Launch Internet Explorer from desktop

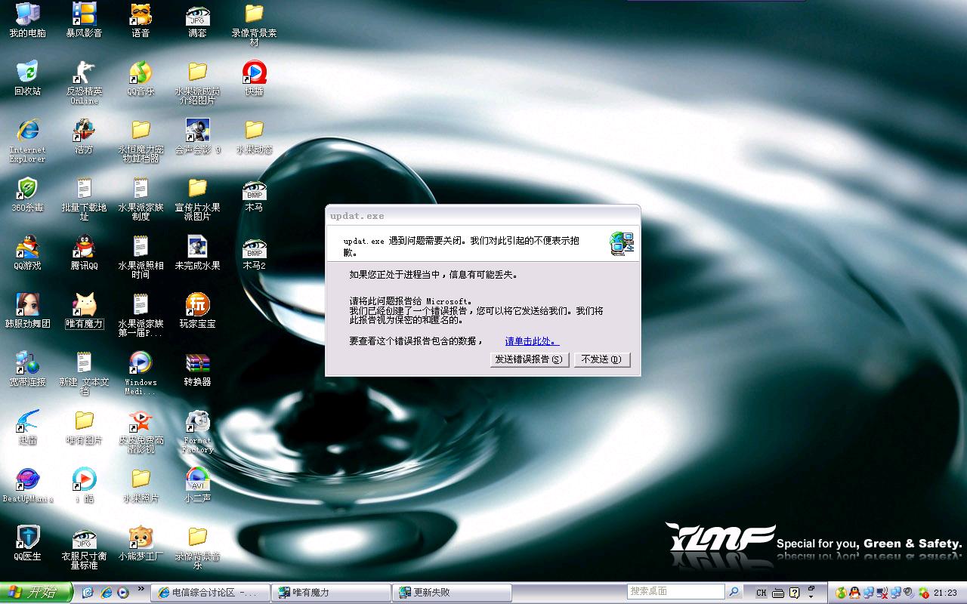pos(27,140)
